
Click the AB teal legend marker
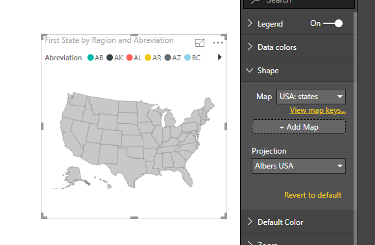pos(91,58)
